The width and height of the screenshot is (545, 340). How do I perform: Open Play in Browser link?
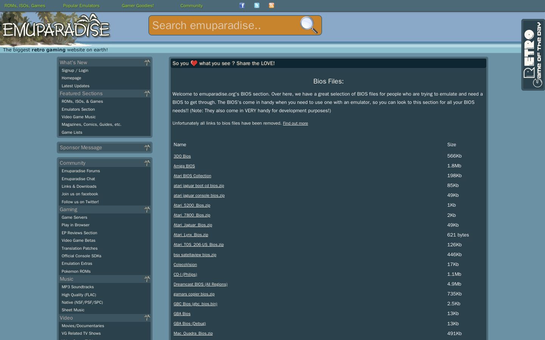(76, 225)
